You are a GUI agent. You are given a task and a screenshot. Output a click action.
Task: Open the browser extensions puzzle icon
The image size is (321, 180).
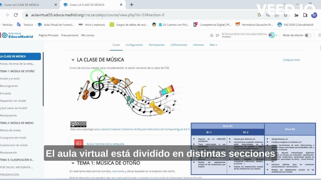pyautogui.click(x=296, y=15)
